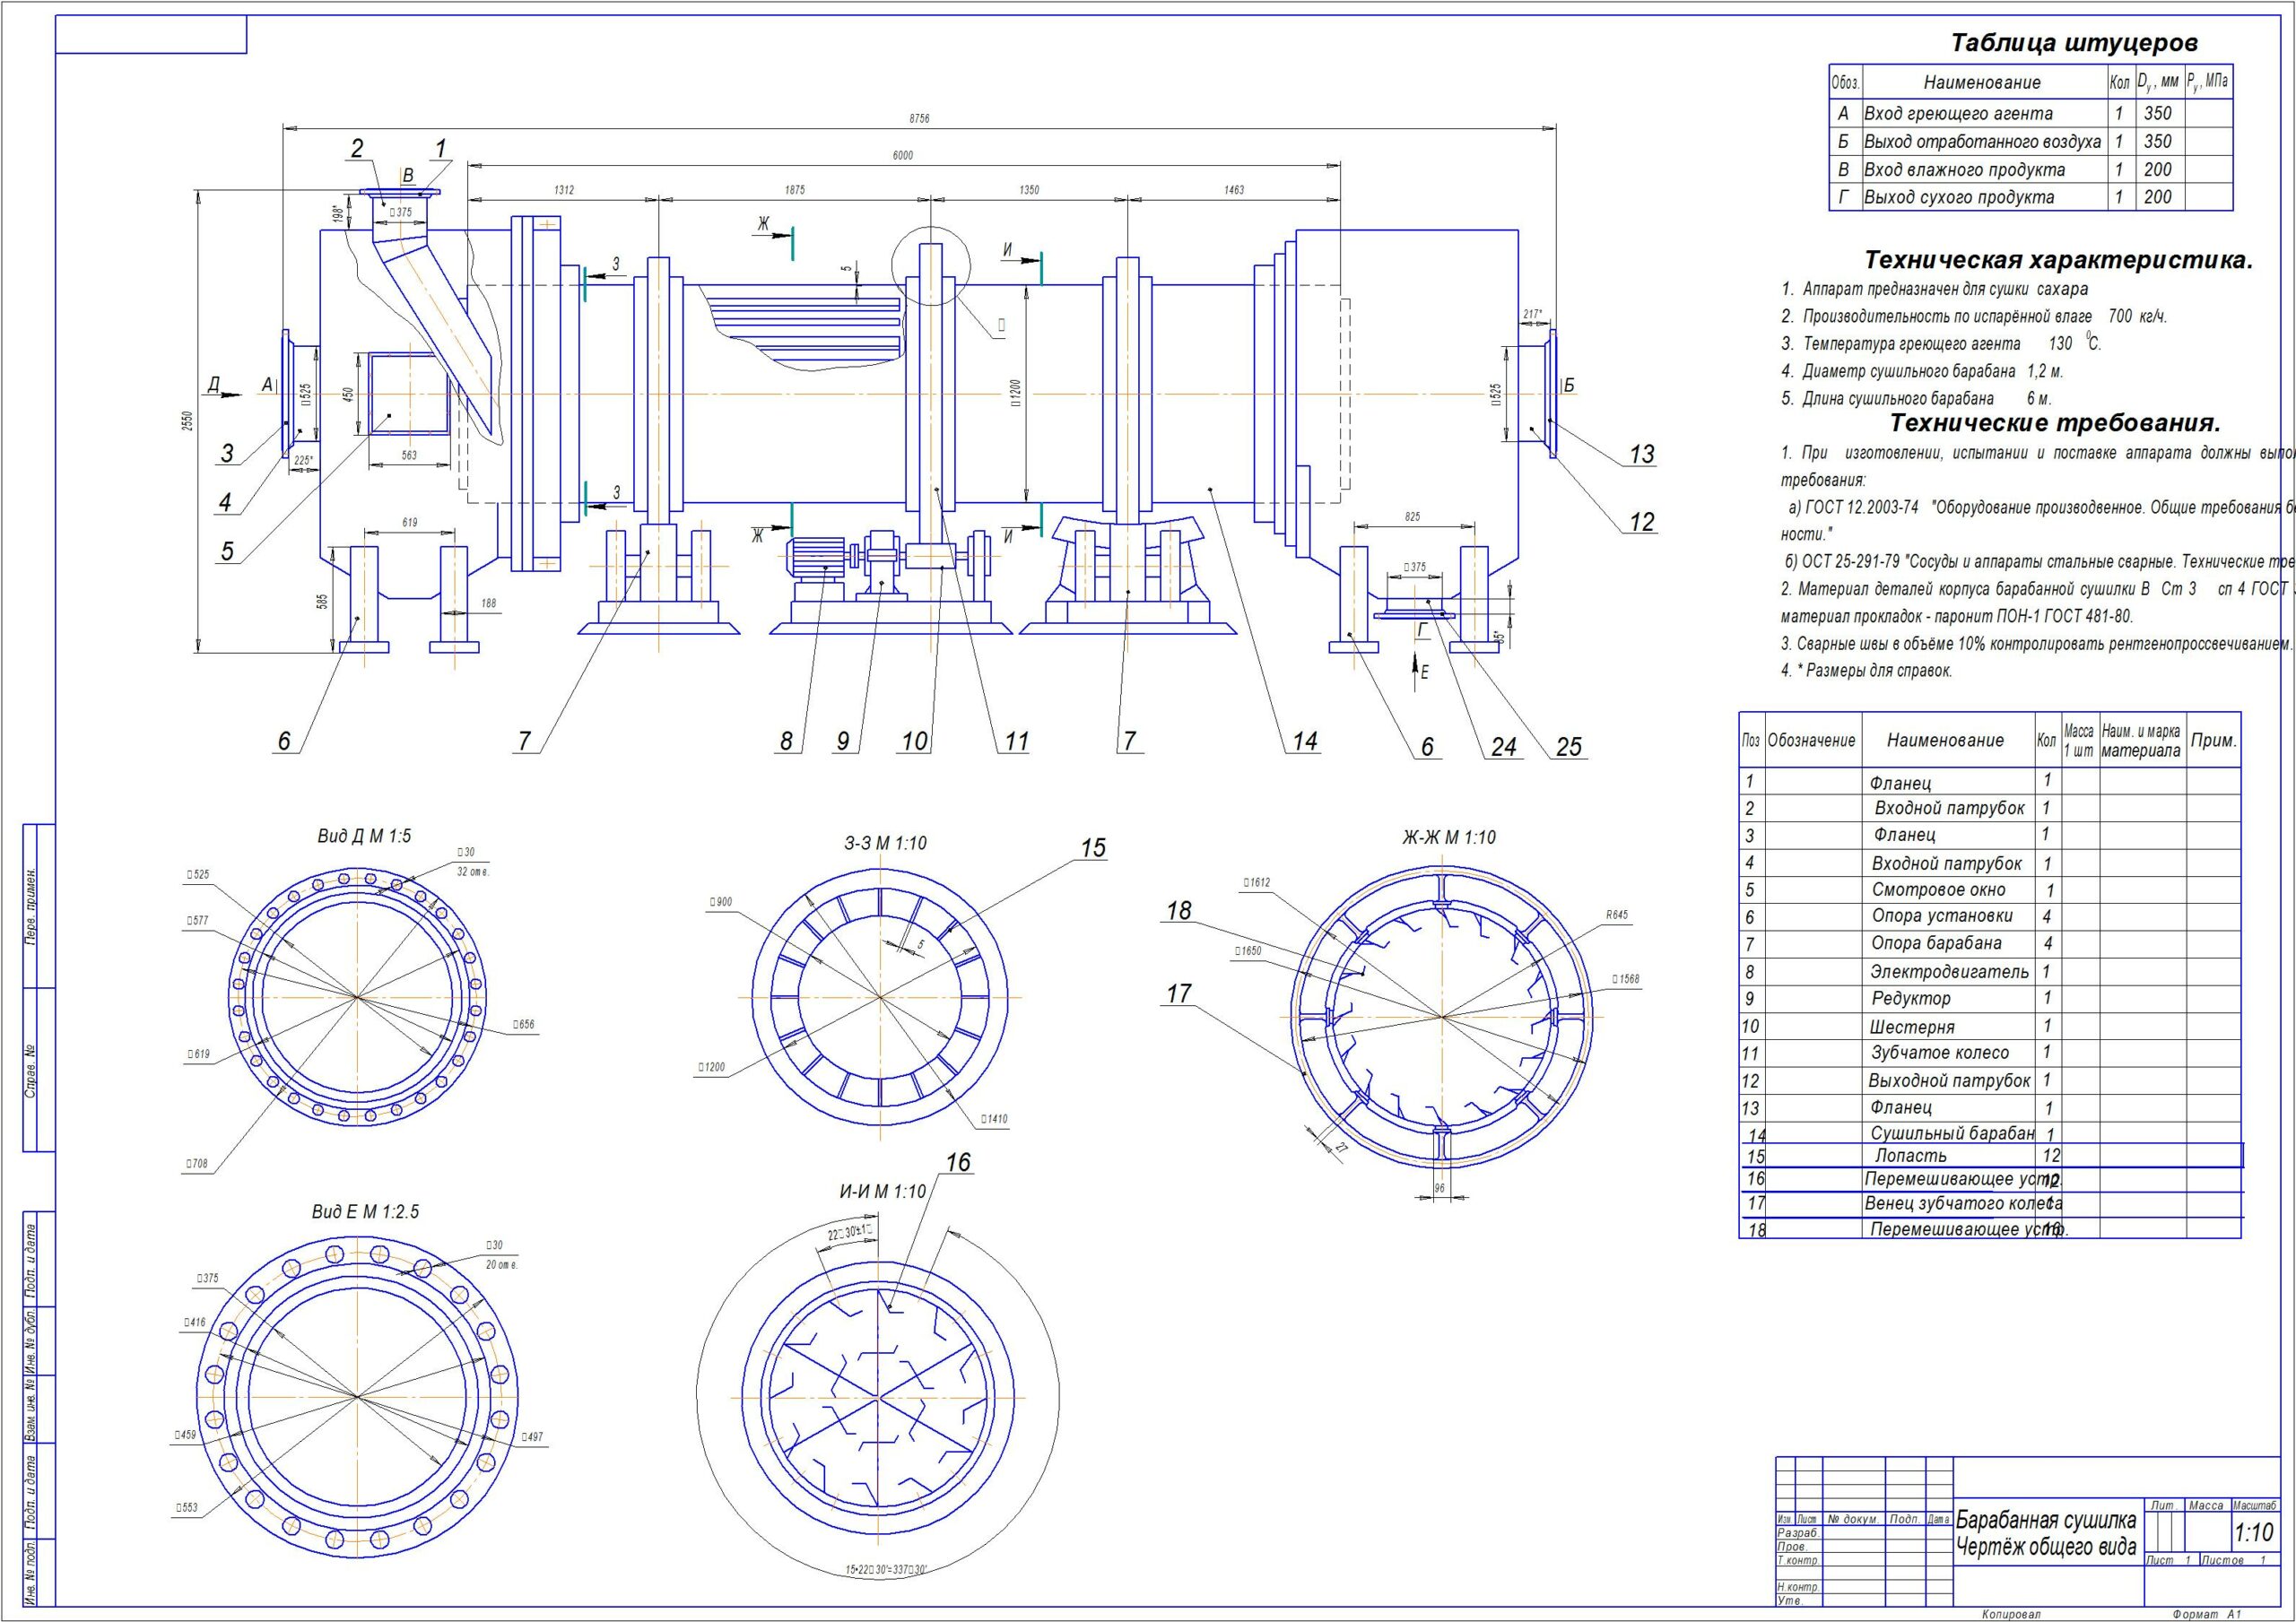Select the line 'Аппарат предназначен для сушки сахара'
This screenshot has width=2296, height=1622.
click(1934, 289)
